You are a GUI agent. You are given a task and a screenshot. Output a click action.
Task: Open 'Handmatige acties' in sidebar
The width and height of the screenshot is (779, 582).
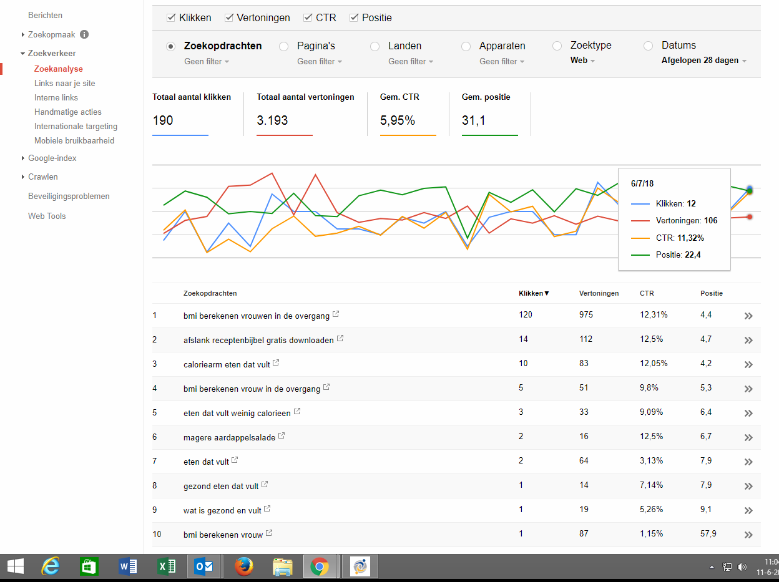coord(68,112)
